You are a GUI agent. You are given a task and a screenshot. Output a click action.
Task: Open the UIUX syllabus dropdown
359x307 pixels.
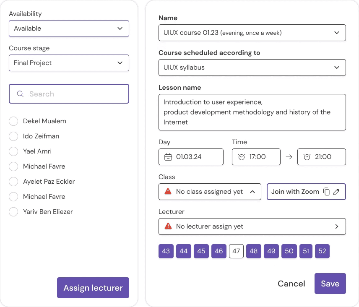252,68
